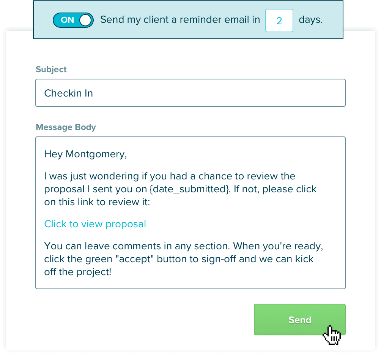
Task: Click the white knob of the ON toggle
Action: pos(85,20)
